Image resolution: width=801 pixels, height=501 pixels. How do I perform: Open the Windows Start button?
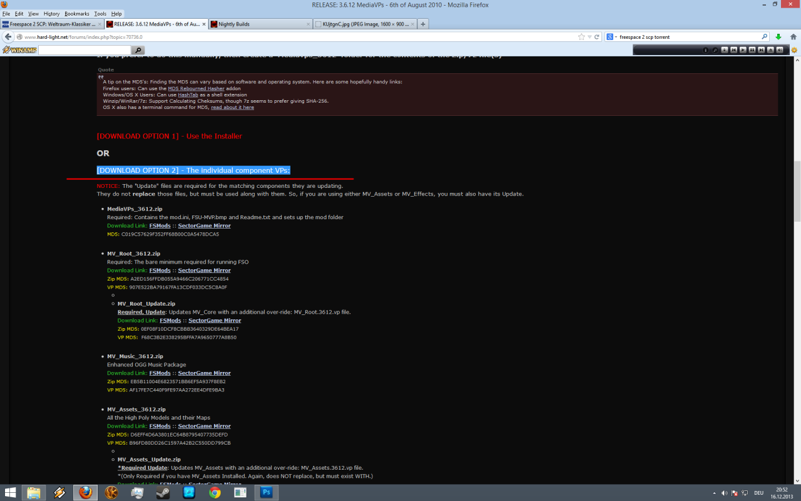click(x=11, y=492)
